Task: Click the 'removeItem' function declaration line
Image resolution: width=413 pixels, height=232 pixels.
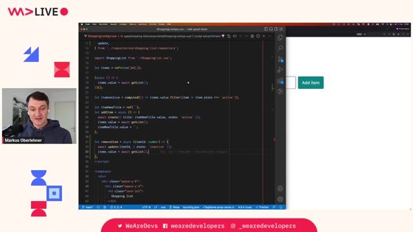Action: tap(132, 142)
